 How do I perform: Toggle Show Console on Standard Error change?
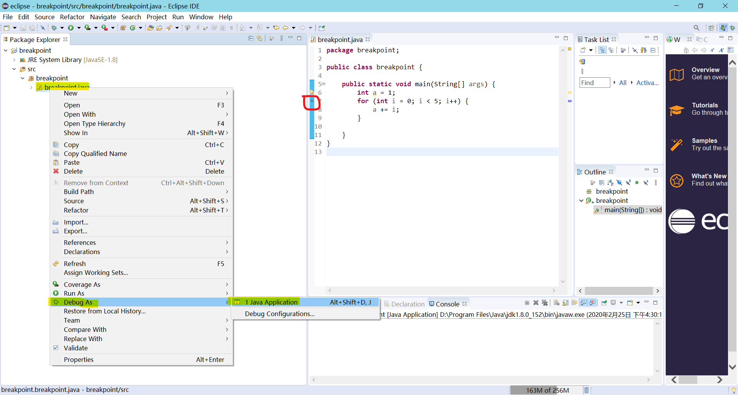[x=593, y=303]
